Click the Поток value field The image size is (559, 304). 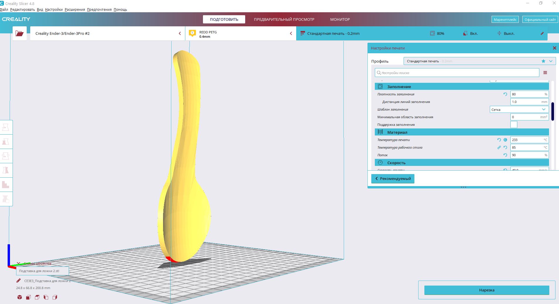click(529, 155)
